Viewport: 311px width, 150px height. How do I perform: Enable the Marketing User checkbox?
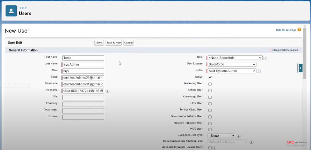pos(210,84)
